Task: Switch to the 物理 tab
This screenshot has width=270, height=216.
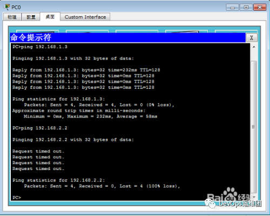Action: pos(12,17)
